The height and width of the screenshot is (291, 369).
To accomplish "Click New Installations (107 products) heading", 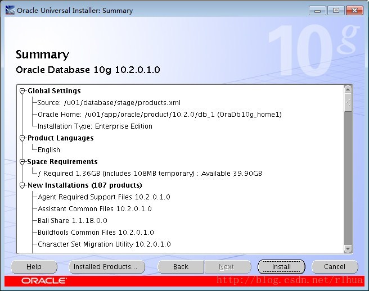I will pyautogui.click(x=85, y=185).
